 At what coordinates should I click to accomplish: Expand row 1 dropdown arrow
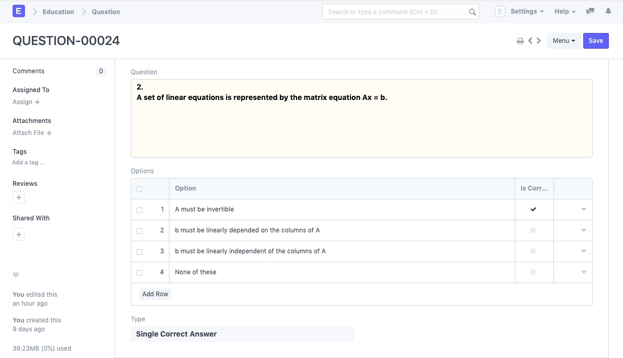[584, 209]
